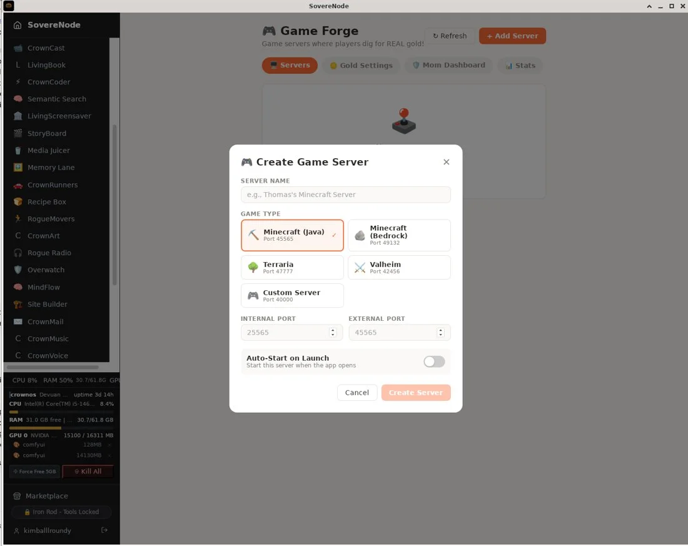Increment the External Port stepper
The height and width of the screenshot is (546, 688).
(x=440, y=330)
